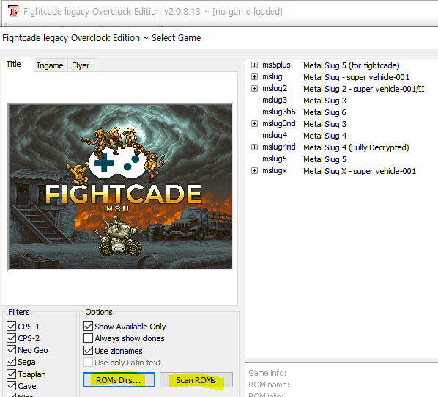
Task: Select the mslug3 Metal Slug 3 row
Action: pos(304,101)
